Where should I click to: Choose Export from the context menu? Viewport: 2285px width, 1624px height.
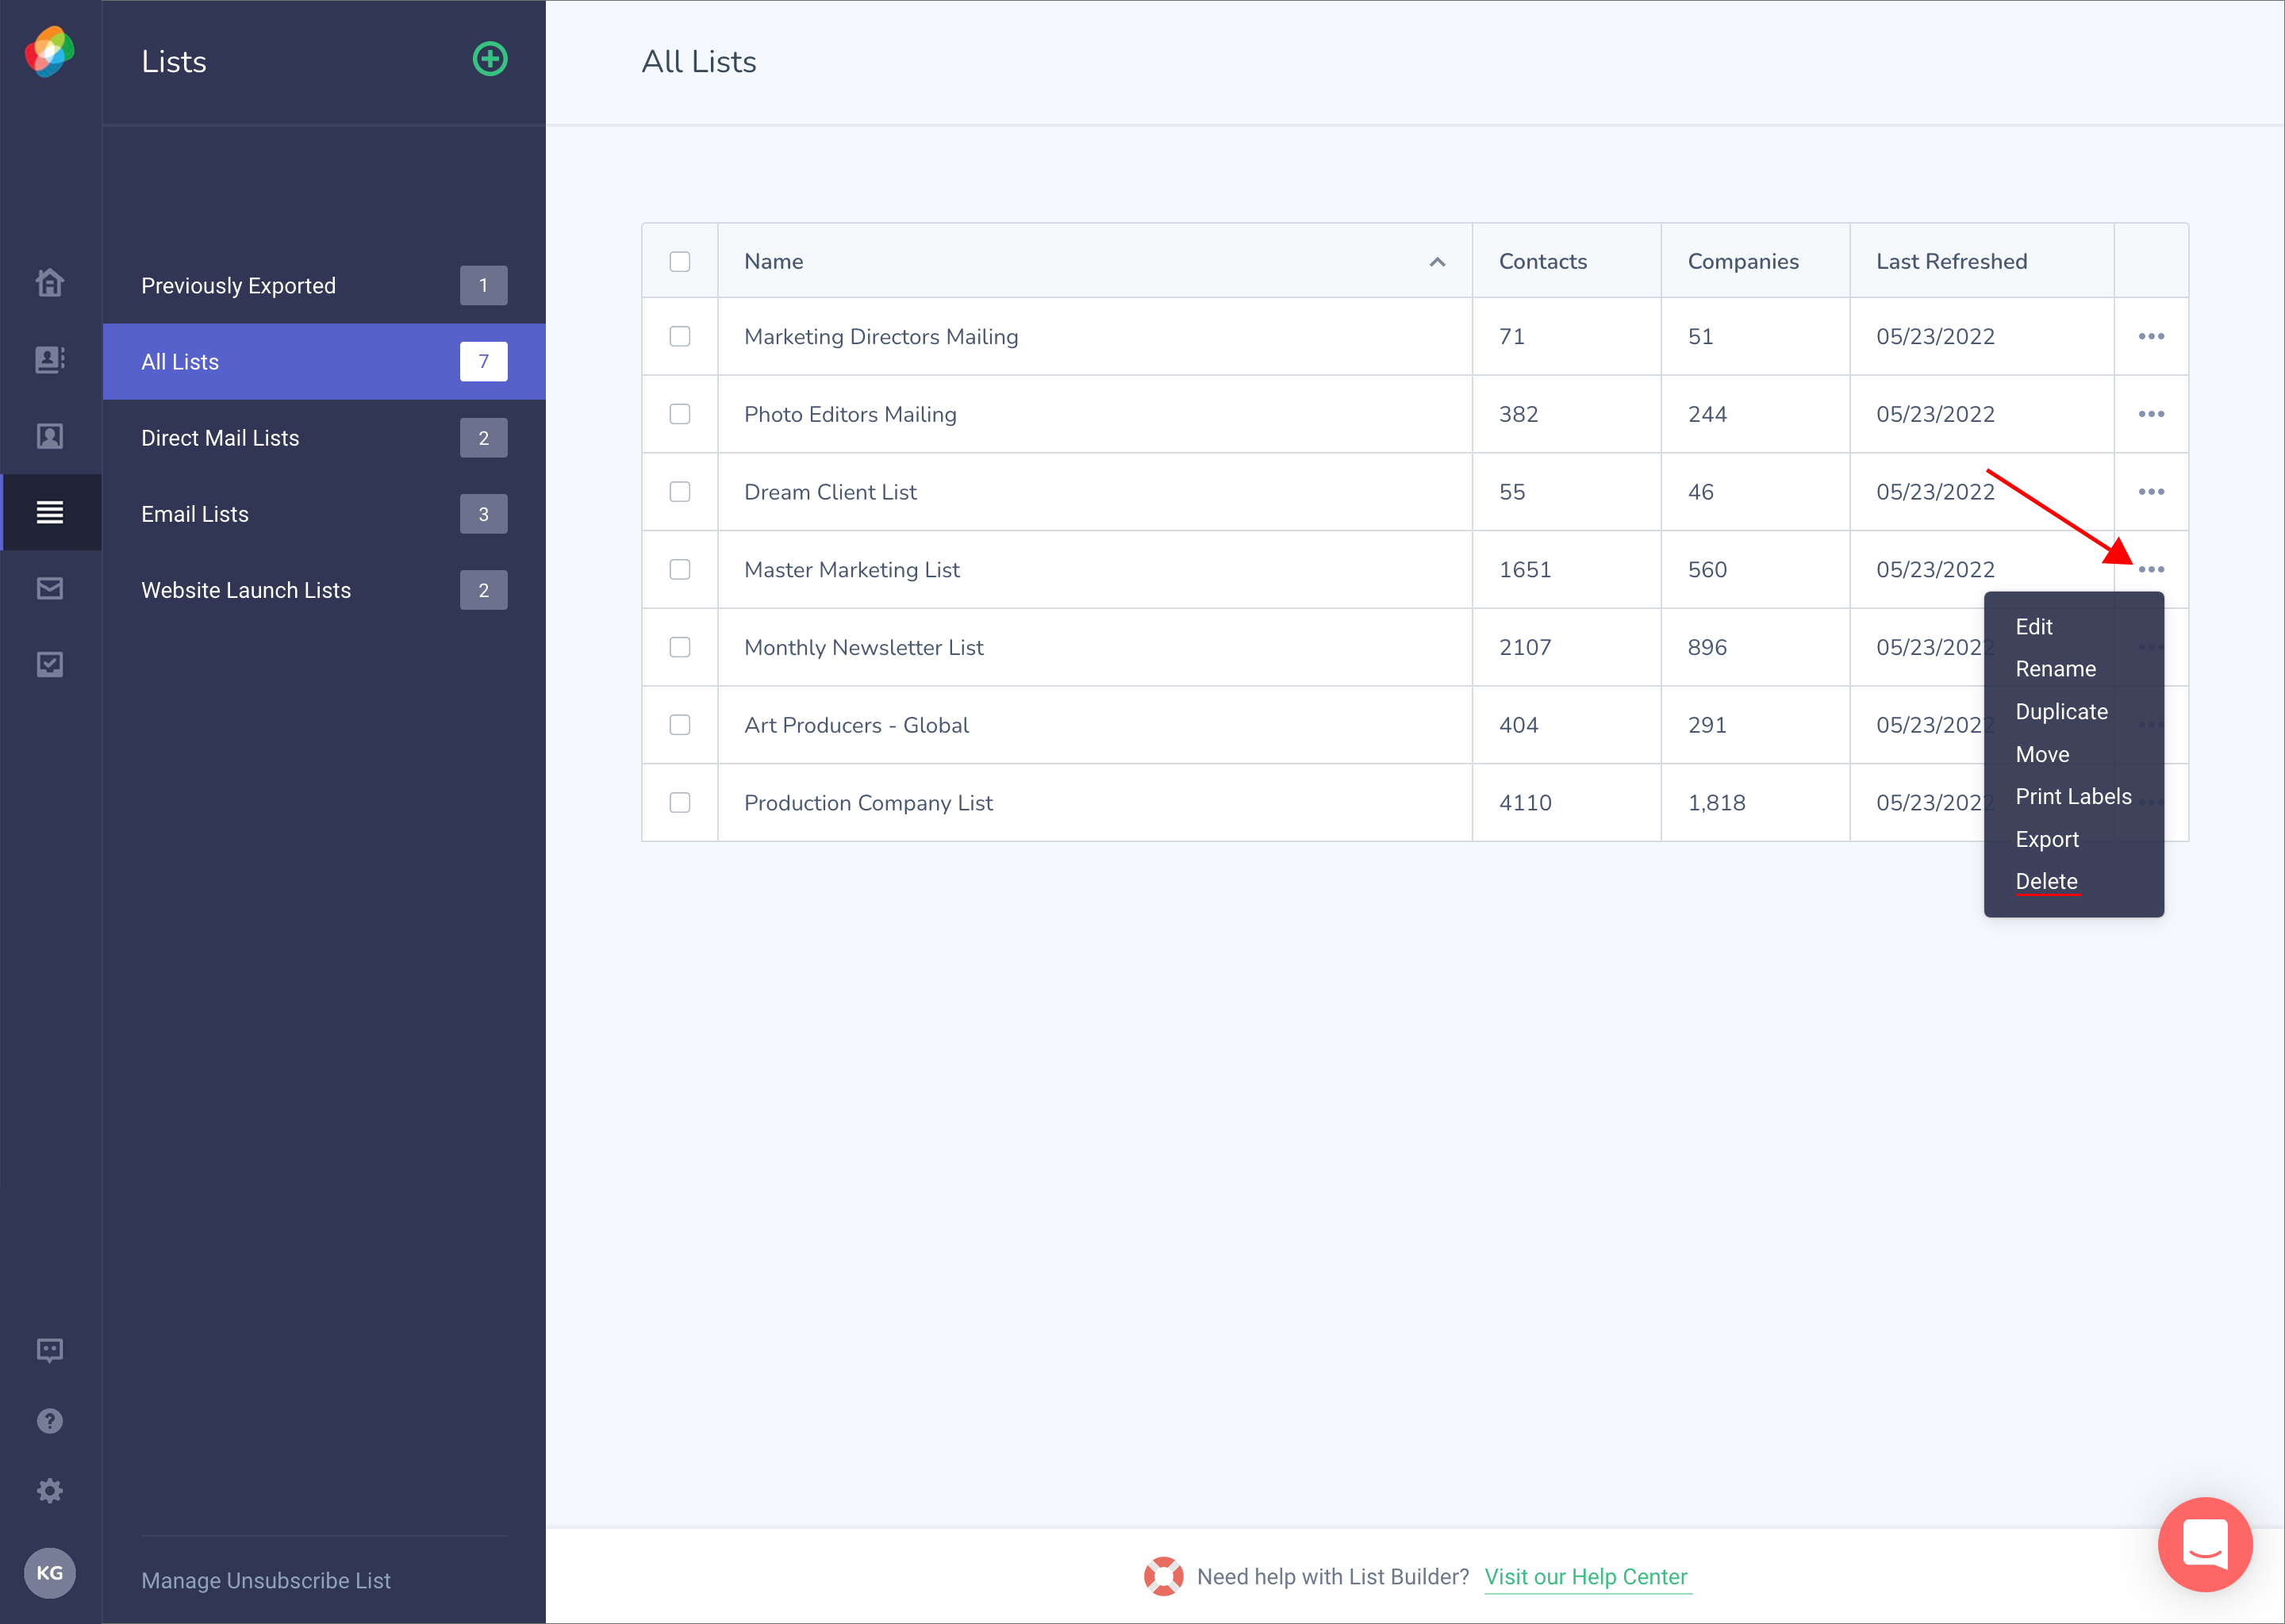pos(2047,840)
